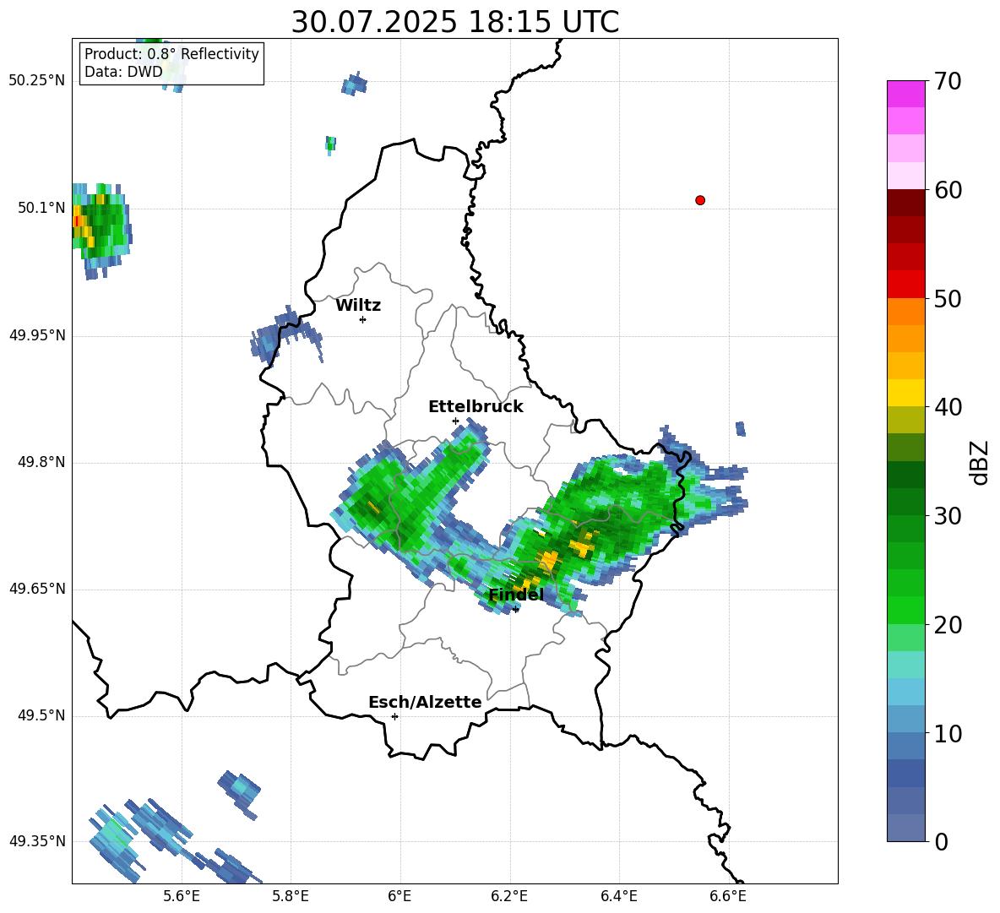Click the 6.2°E longitude label
The width and height of the screenshot is (1000, 913).
point(509,896)
